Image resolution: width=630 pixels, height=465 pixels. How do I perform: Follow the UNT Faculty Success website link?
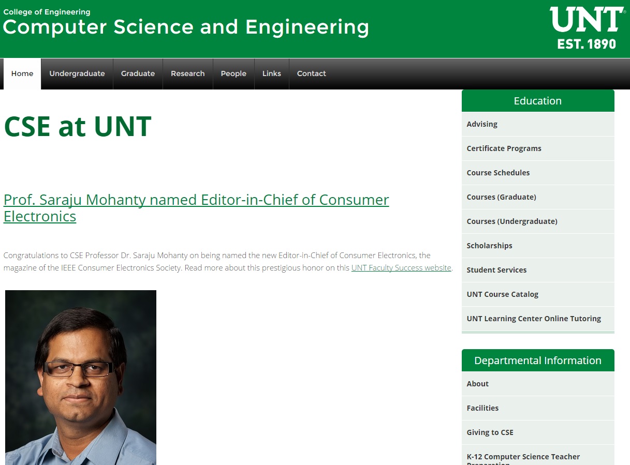401,268
